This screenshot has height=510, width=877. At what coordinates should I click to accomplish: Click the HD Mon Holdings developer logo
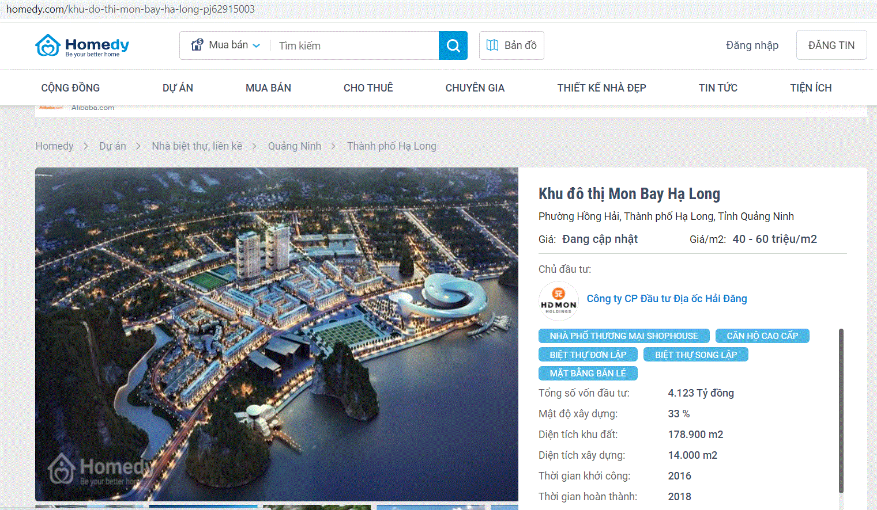[558, 300]
